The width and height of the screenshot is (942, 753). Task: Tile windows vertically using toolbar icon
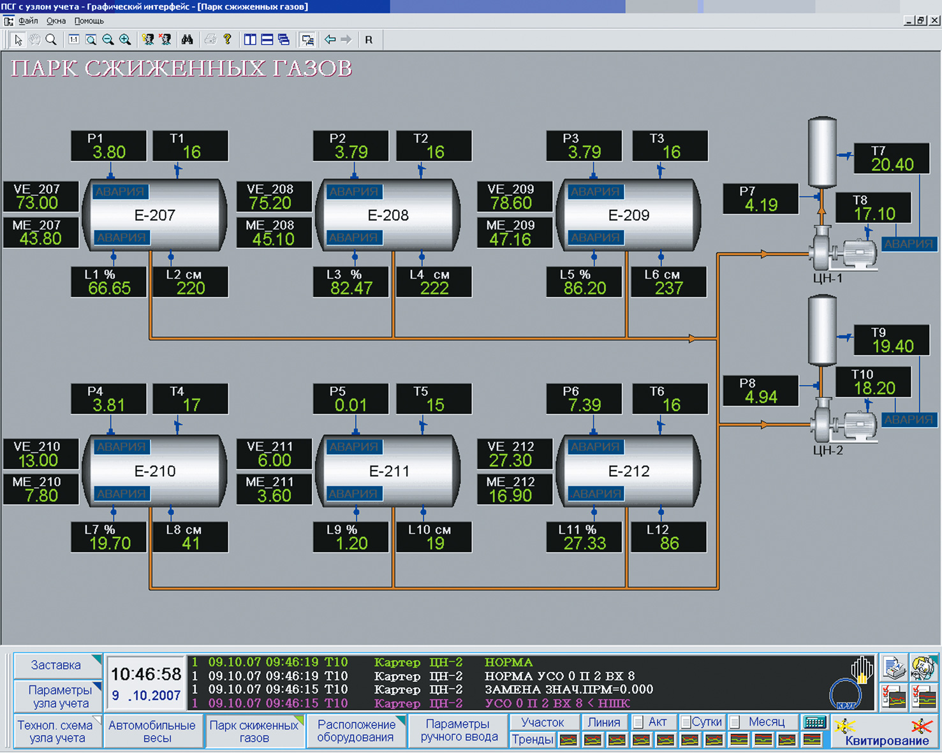coord(250,40)
